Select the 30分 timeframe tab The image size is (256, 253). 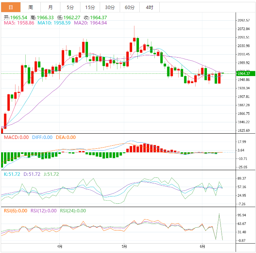pos(109,7)
